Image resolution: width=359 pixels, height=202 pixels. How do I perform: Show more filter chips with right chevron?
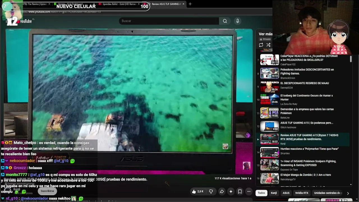[x=348, y=193]
